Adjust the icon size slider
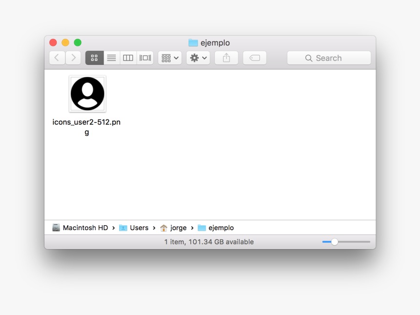 click(335, 241)
